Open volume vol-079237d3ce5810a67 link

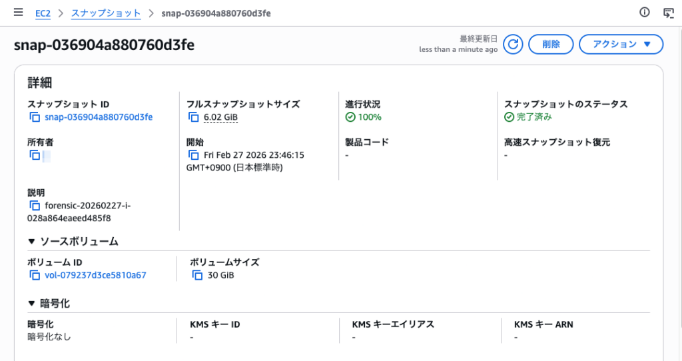[95, 275]
